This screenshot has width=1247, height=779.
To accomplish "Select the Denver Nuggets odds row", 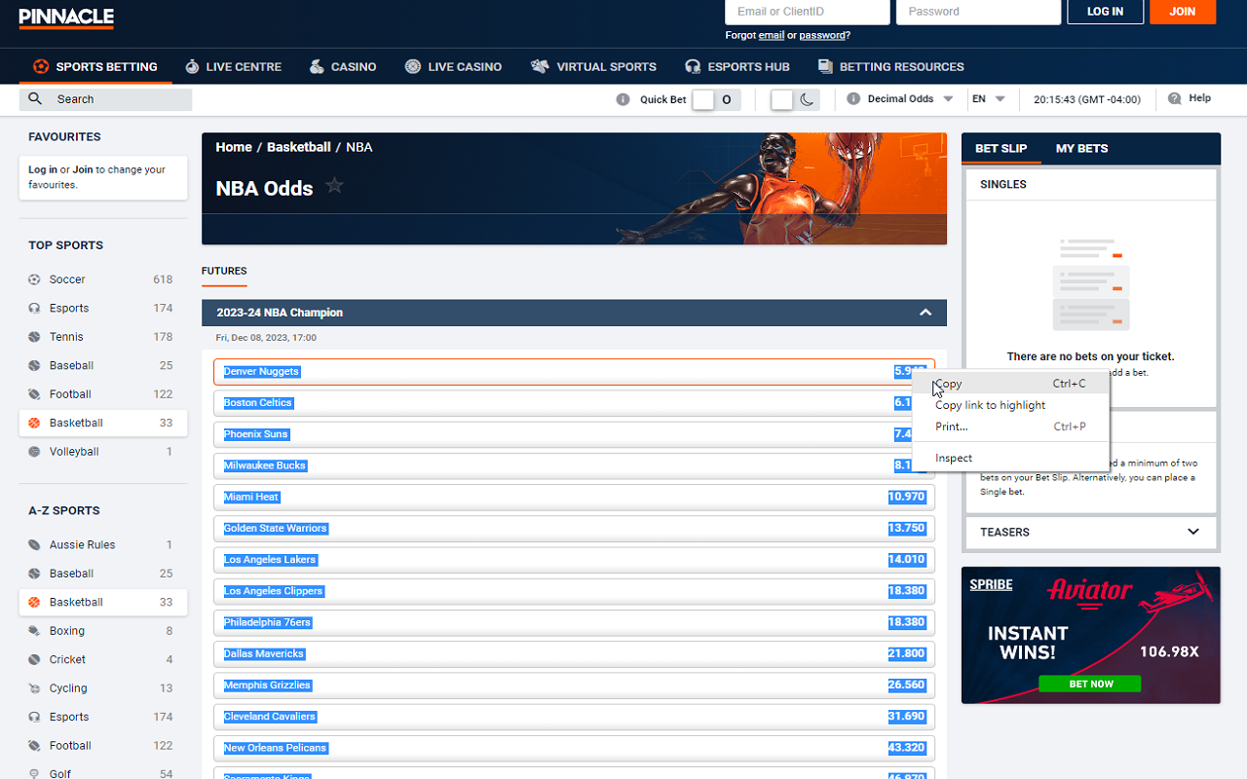I will (574, 372).
